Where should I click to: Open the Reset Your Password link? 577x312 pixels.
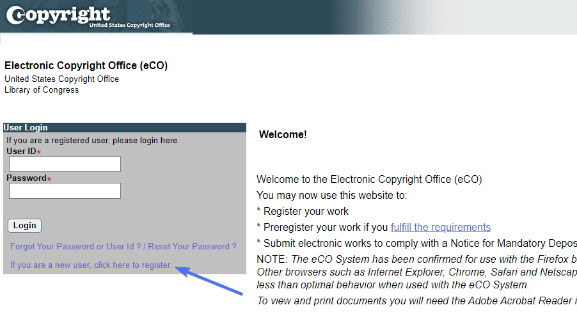coord(192,247)
